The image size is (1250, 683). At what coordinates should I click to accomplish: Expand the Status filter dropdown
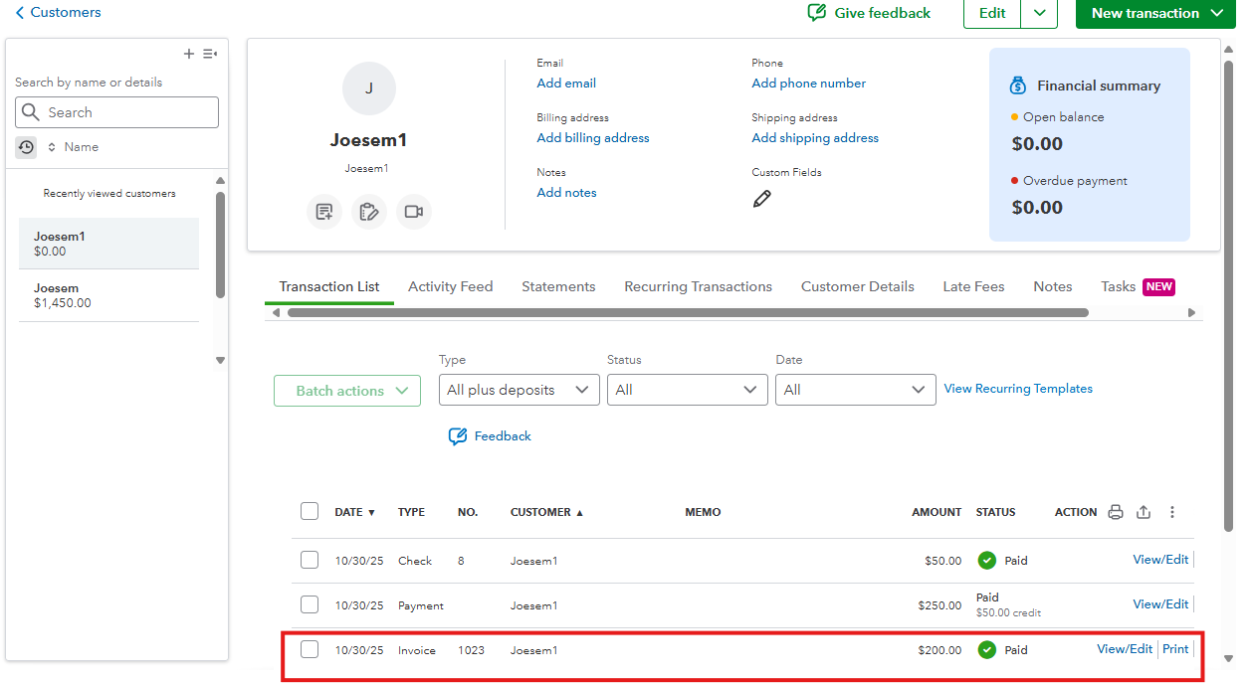[687, 390]
